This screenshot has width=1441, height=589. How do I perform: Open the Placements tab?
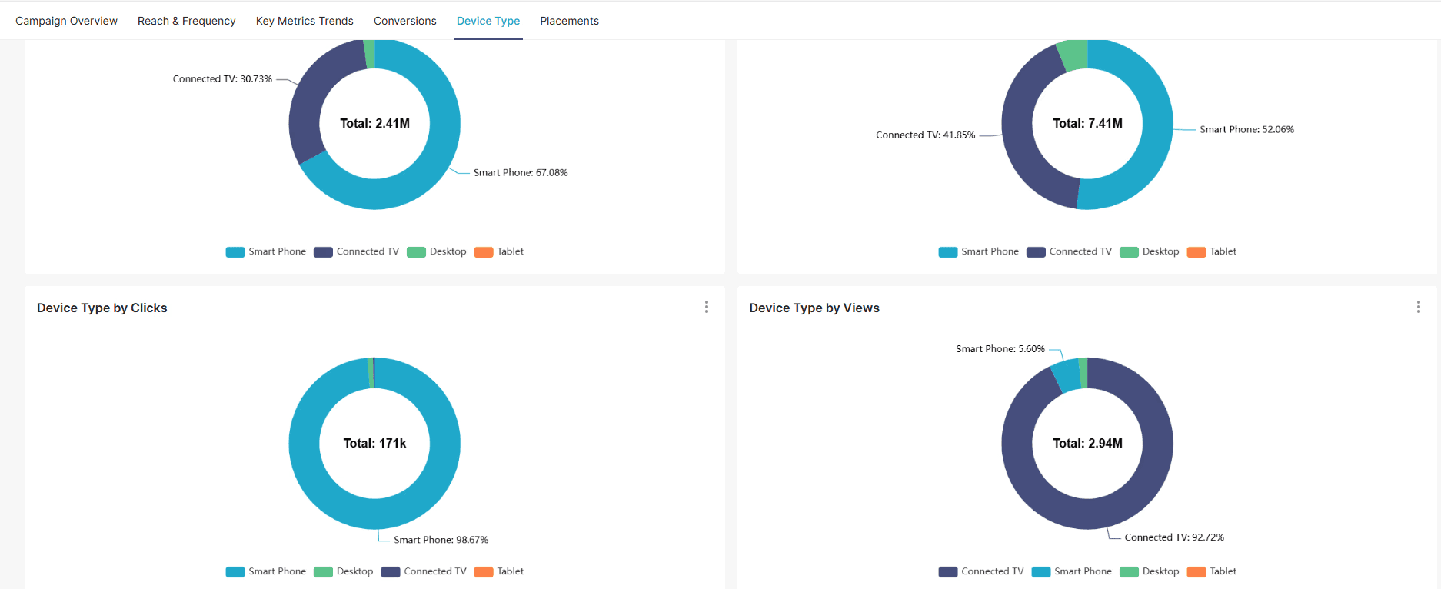(x=569, y=21)
